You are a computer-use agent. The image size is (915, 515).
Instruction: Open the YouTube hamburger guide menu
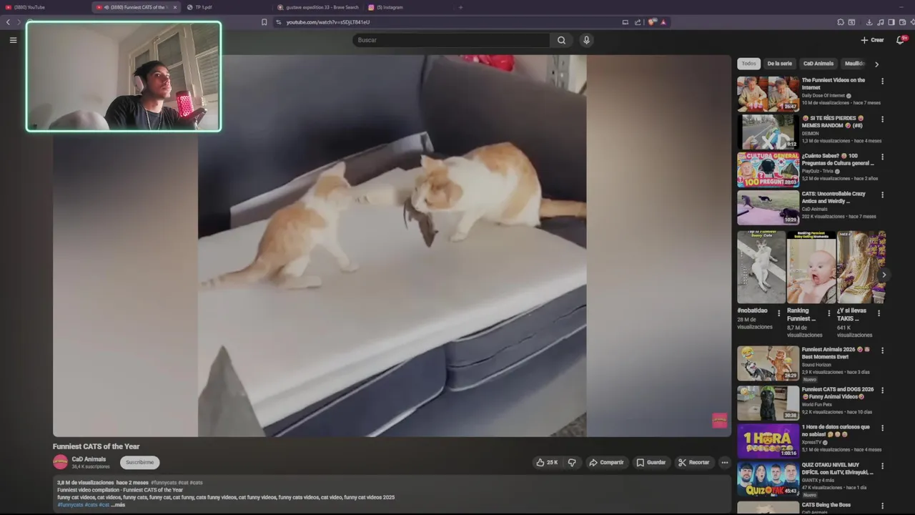pos(13,40)
